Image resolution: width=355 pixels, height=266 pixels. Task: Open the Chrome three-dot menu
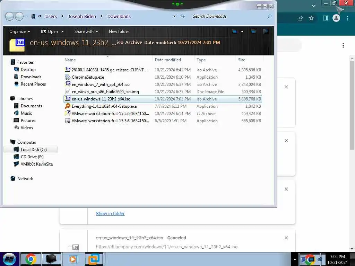347,18
